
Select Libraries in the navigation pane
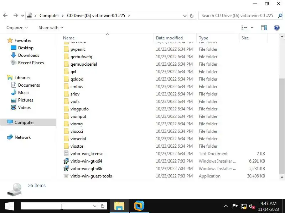coord(19,77)
